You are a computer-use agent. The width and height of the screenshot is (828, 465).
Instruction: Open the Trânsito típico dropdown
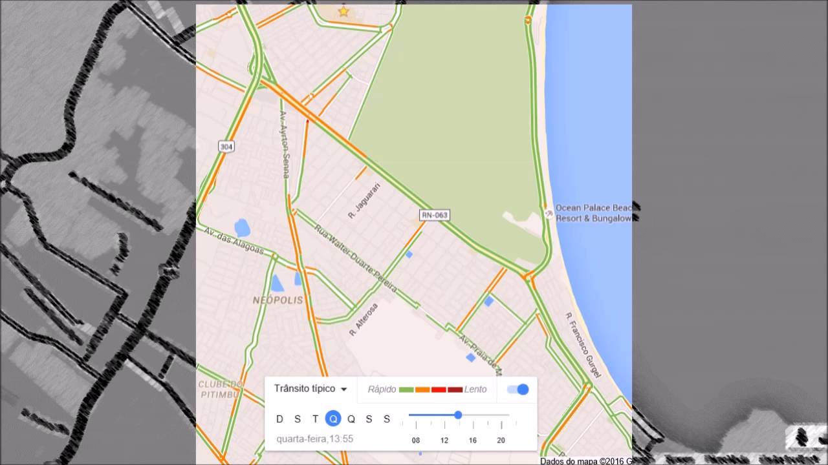coord(310,389)
